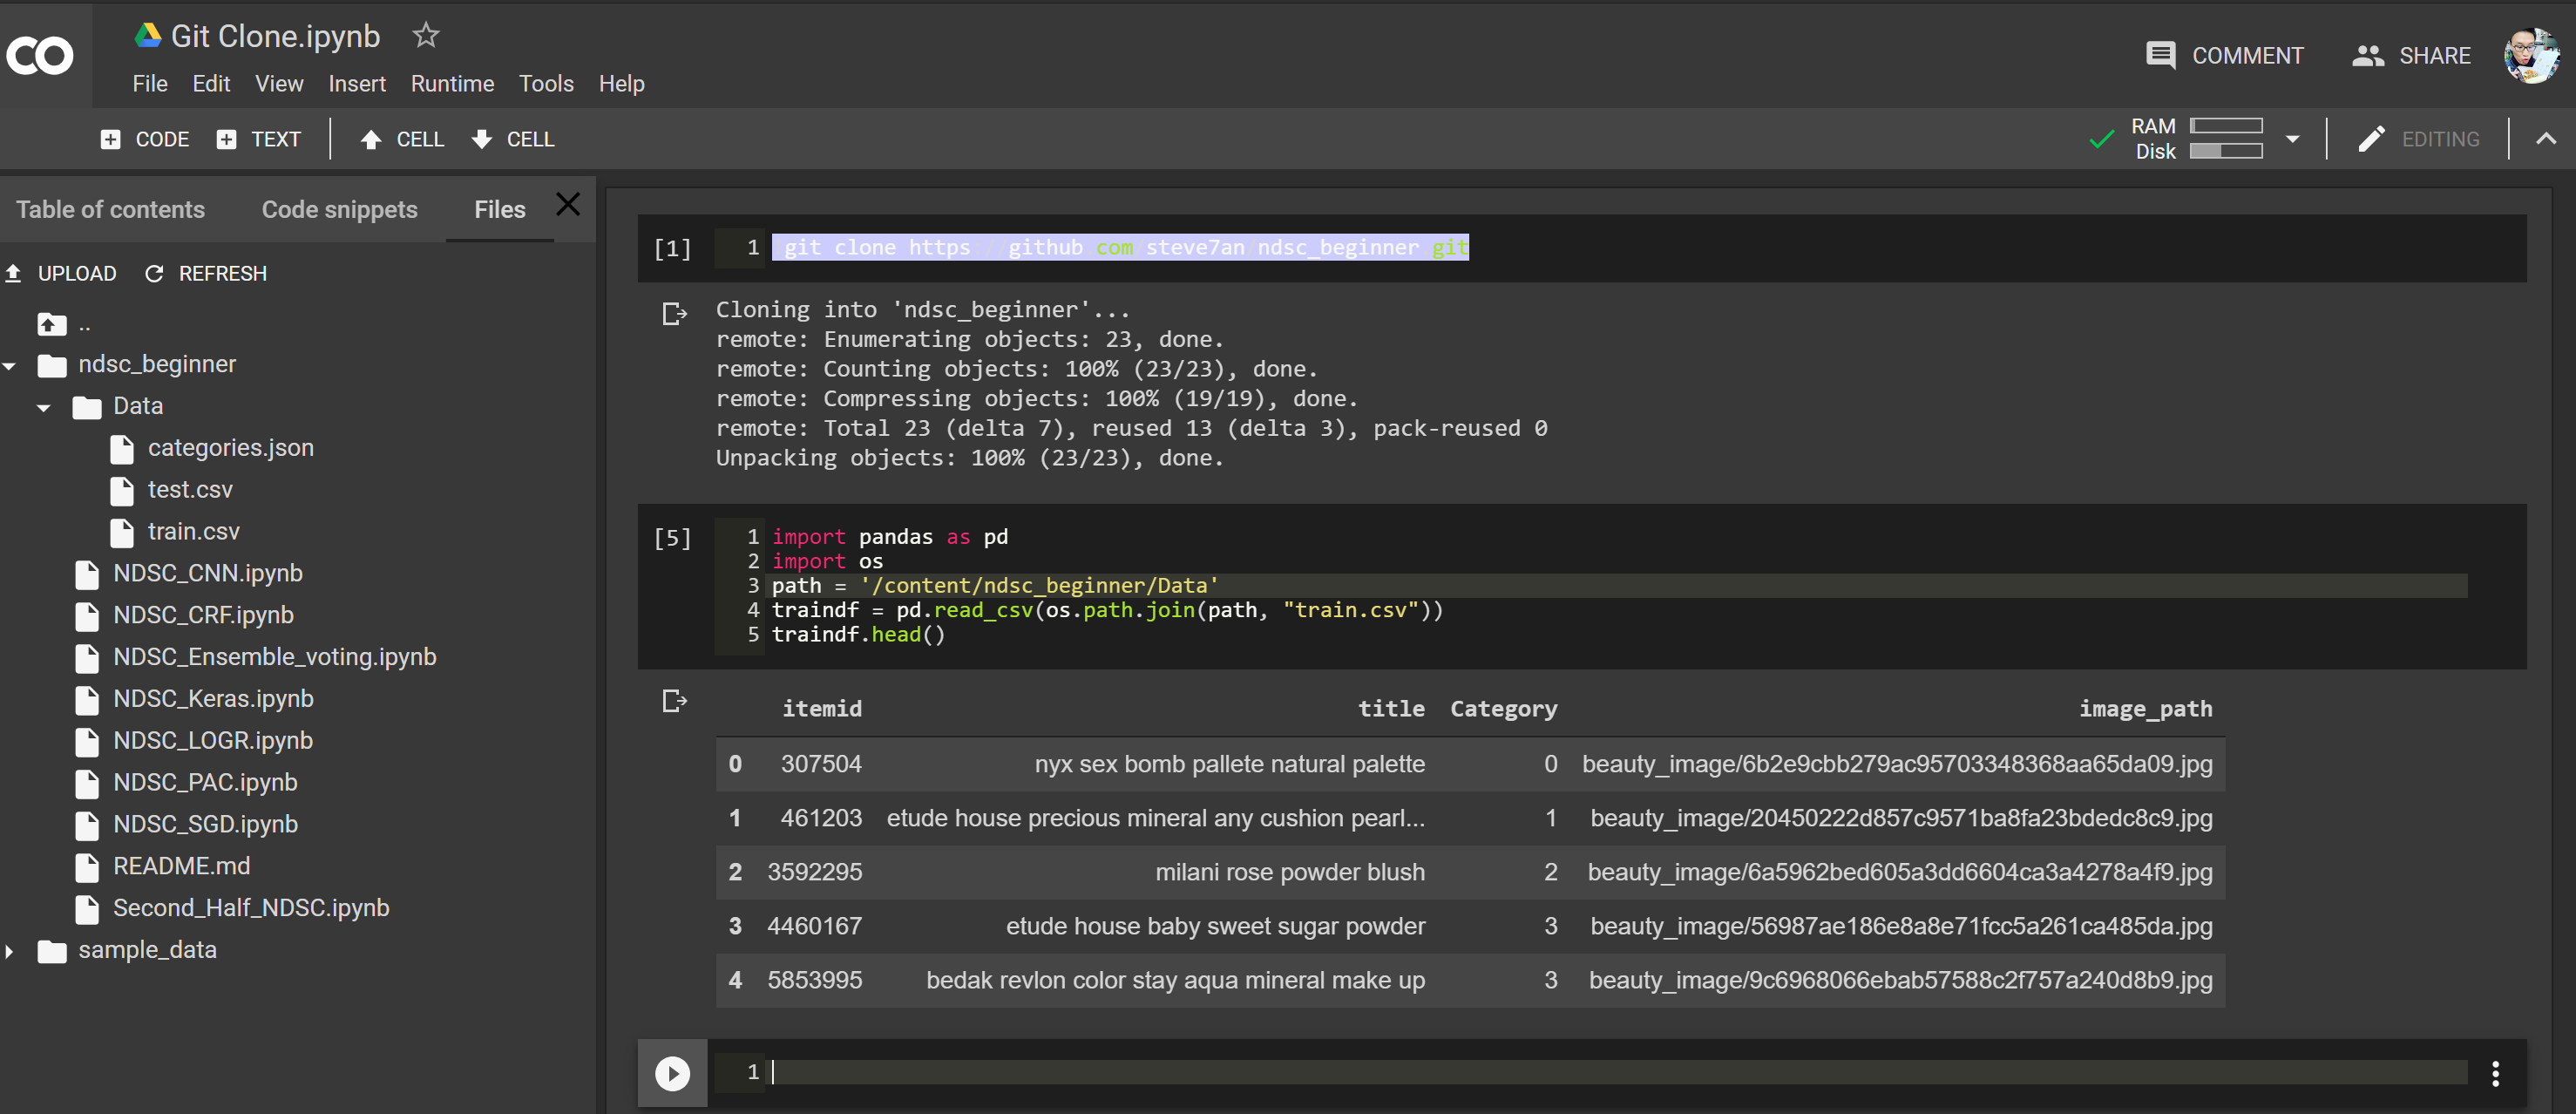Close the Files sidebar with the X

[568, 203]
